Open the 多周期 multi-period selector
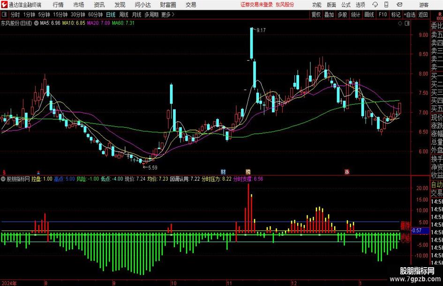Image resolution: width=443 pixels, height=286 pixels. click(x=151, y=15)
